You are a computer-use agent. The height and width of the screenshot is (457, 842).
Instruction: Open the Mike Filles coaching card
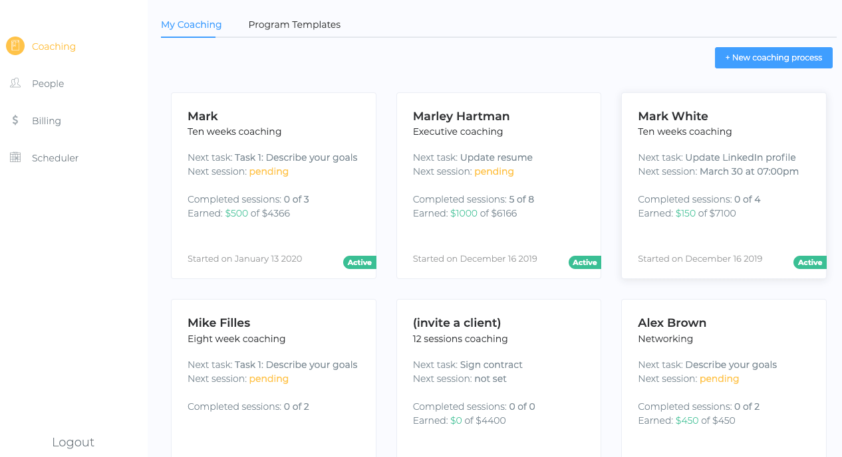273,379
